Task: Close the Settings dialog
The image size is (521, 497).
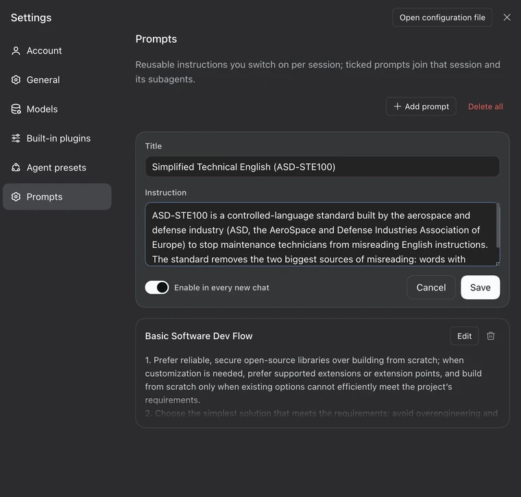Action: click(x=507, y=17)
